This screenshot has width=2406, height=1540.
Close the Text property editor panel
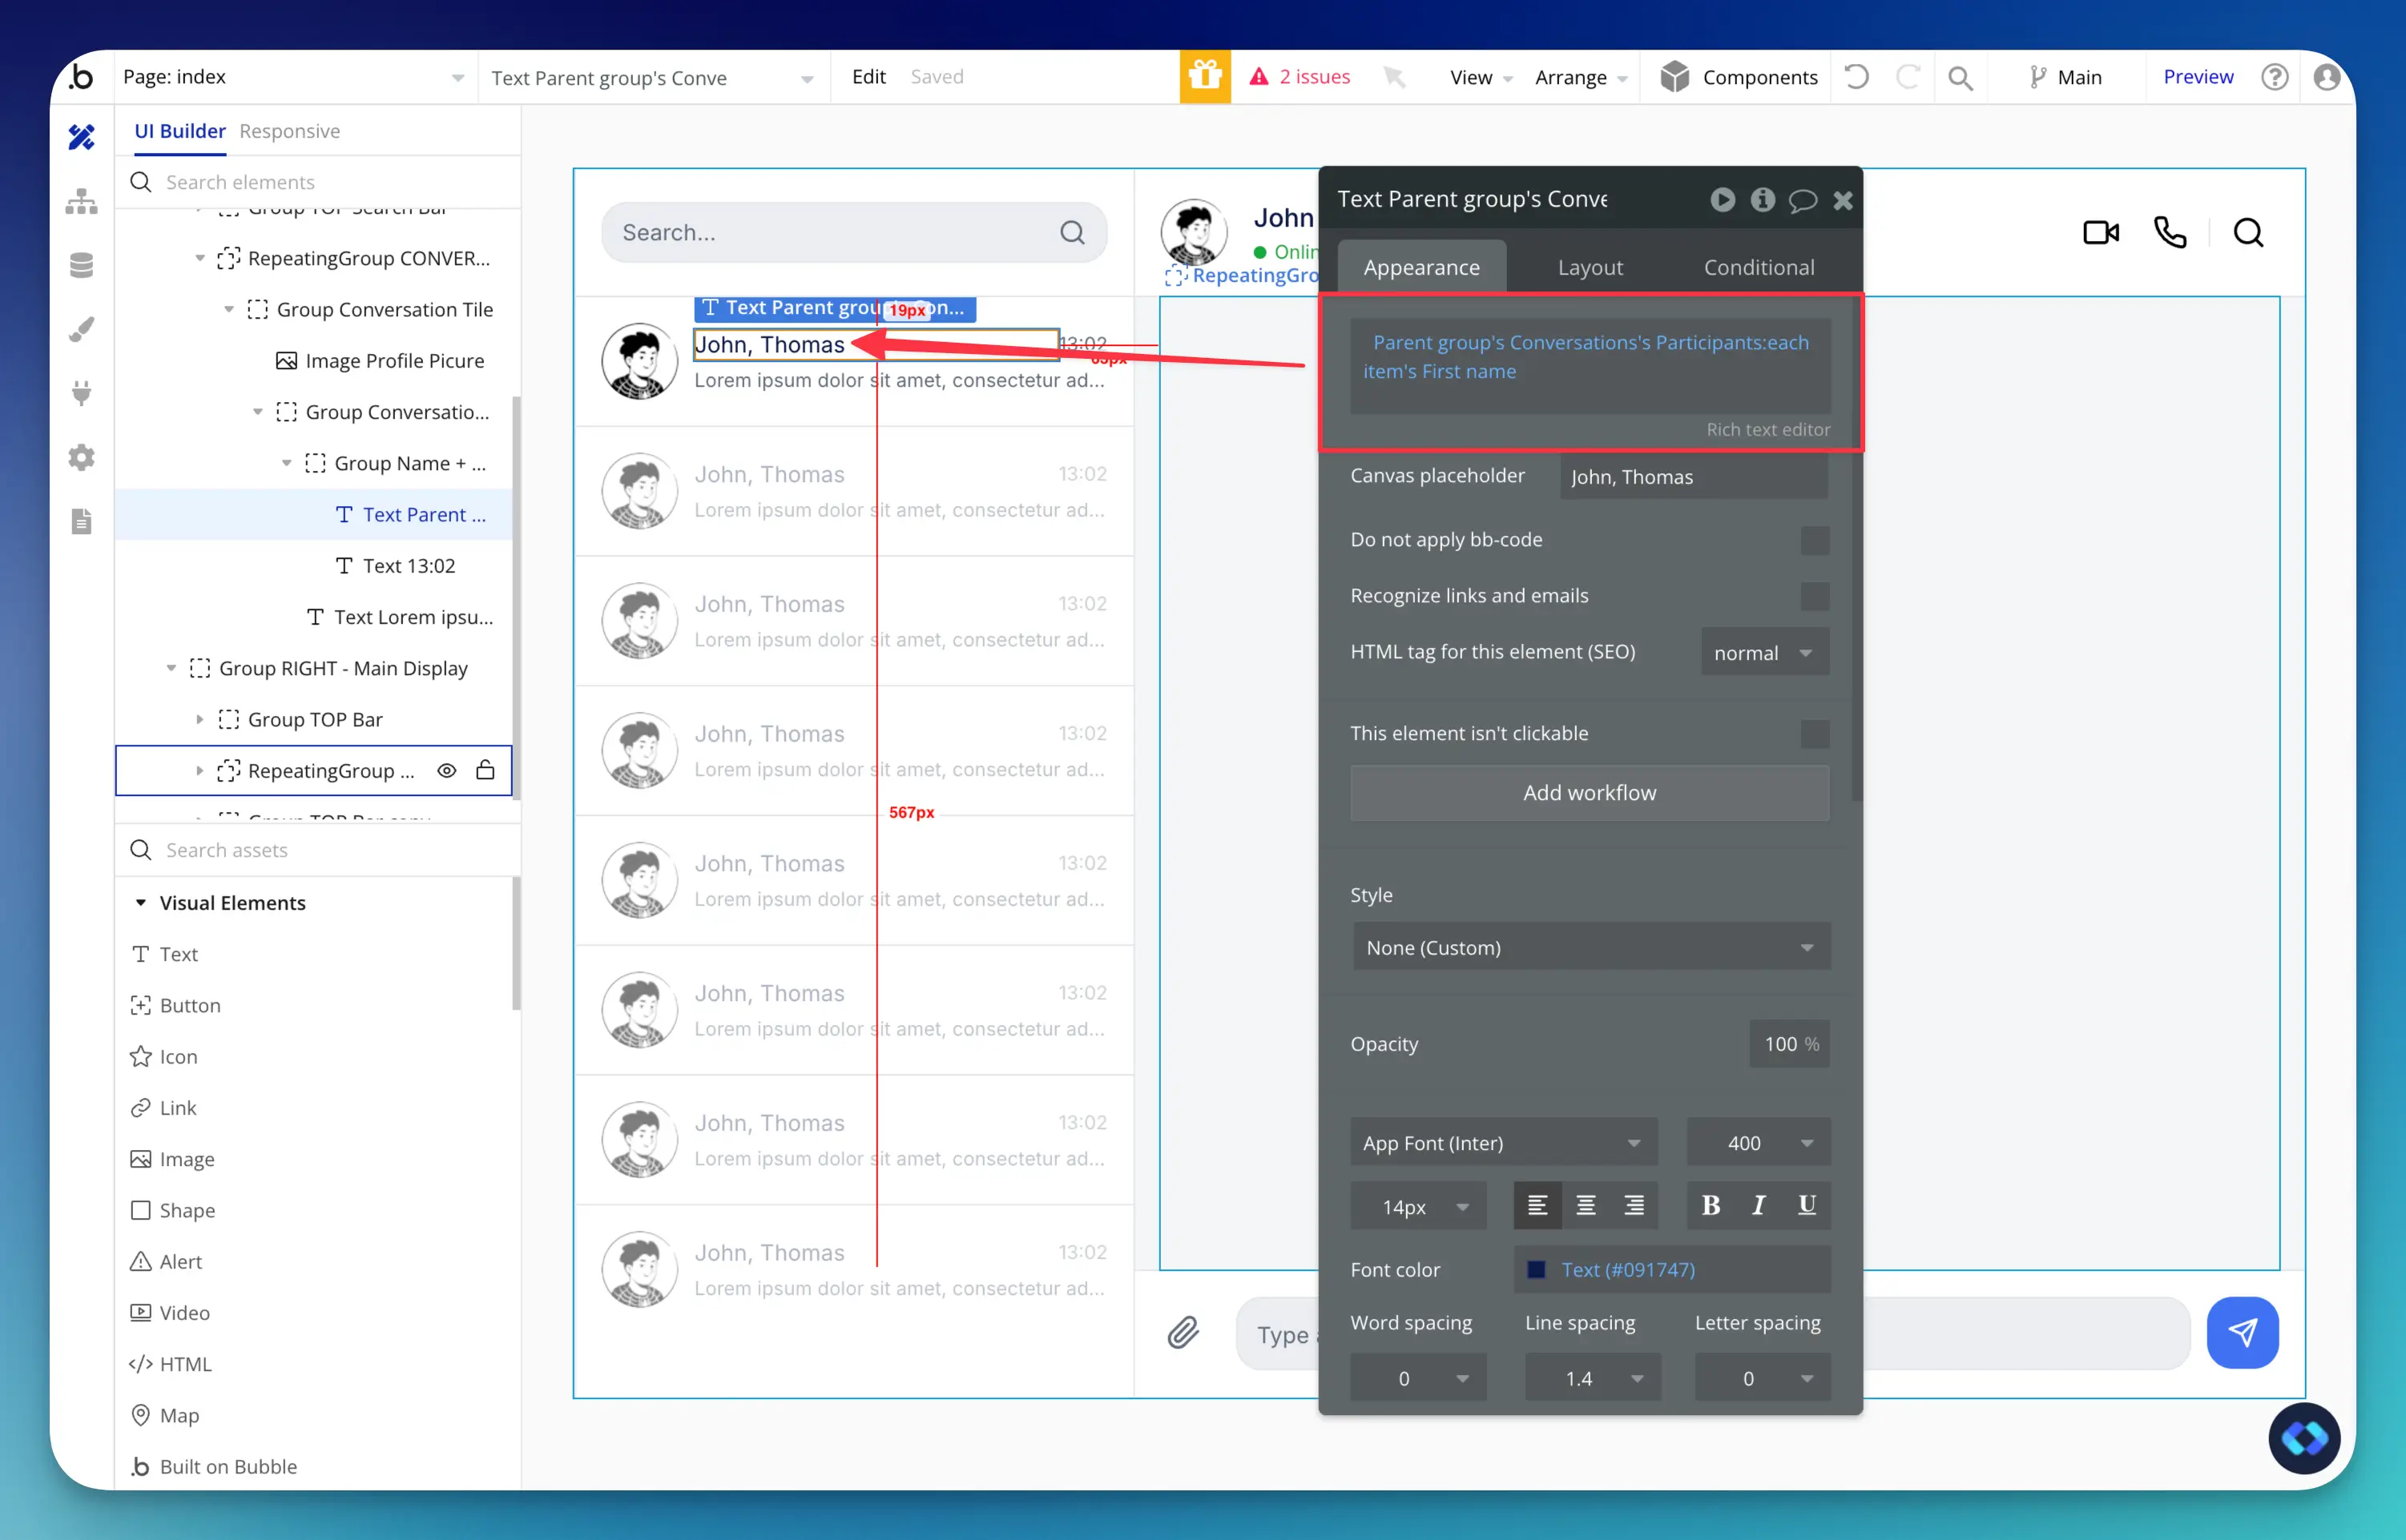coord(1843,201)
